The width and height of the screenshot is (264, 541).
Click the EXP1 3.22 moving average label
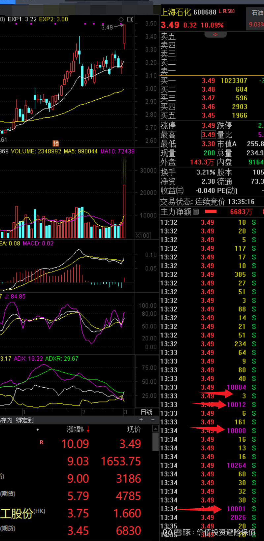pyautogui.click(x=22, y=19)
